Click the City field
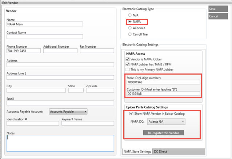232x159 pixels. tap(36, 90)
